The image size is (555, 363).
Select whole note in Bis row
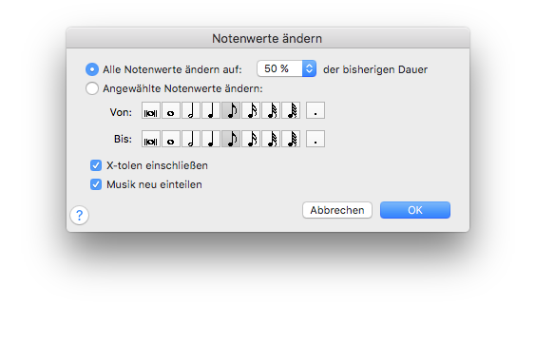coord(171,139)
